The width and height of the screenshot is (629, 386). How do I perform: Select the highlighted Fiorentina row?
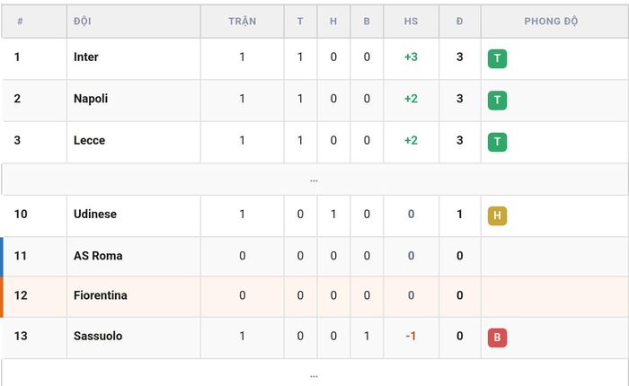pyautogui.click(x=315, y=296)
